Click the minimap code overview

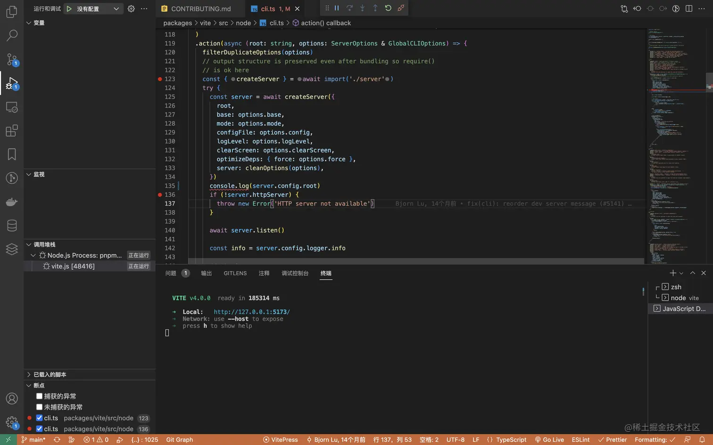(676, 146)
